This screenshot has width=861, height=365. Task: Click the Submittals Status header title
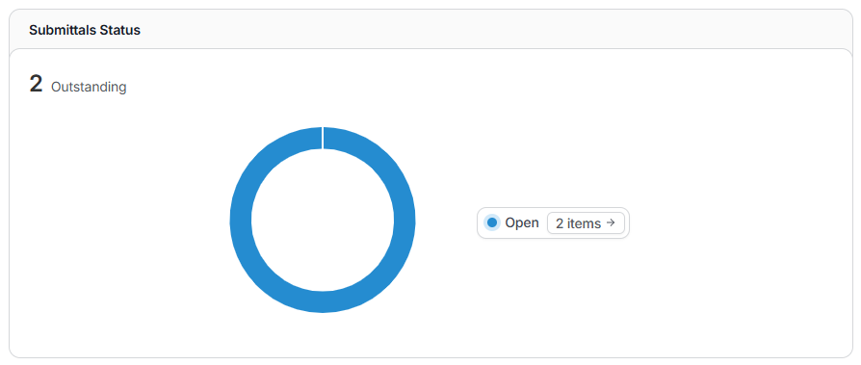pyautogui.click(x=85, y=30)
